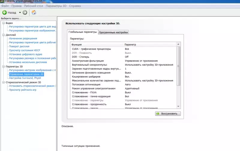The width and height of the screenshot is (240, 151).
Task: Select Потоковая оптимизация row
Action: pos(123,85)
